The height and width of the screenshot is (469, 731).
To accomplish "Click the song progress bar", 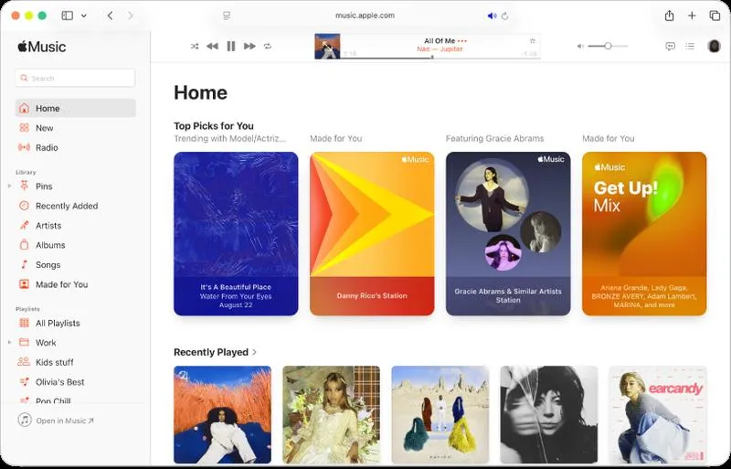I will pos(440,58).
